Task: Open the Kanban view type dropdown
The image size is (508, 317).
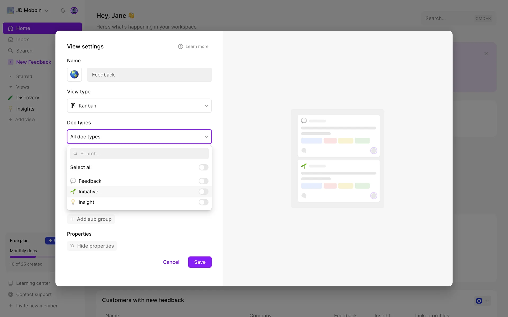Action: [139, 106]
